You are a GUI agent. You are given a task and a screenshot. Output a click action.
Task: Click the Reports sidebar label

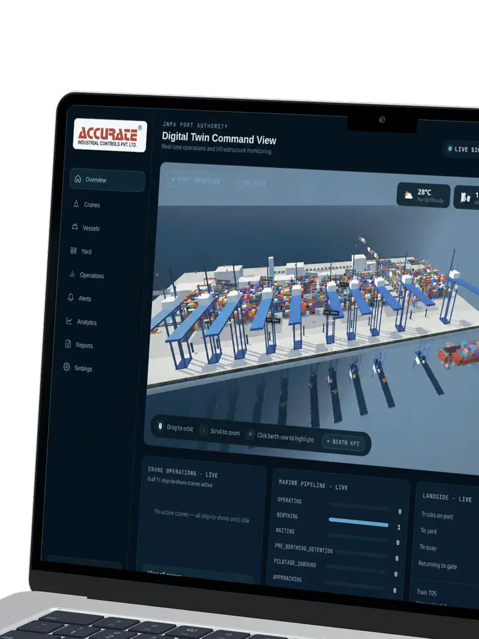pos(84,345)
